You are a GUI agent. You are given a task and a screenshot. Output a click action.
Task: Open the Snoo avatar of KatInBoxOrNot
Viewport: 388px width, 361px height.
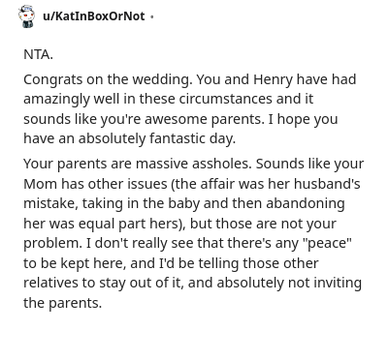point(26,16)
